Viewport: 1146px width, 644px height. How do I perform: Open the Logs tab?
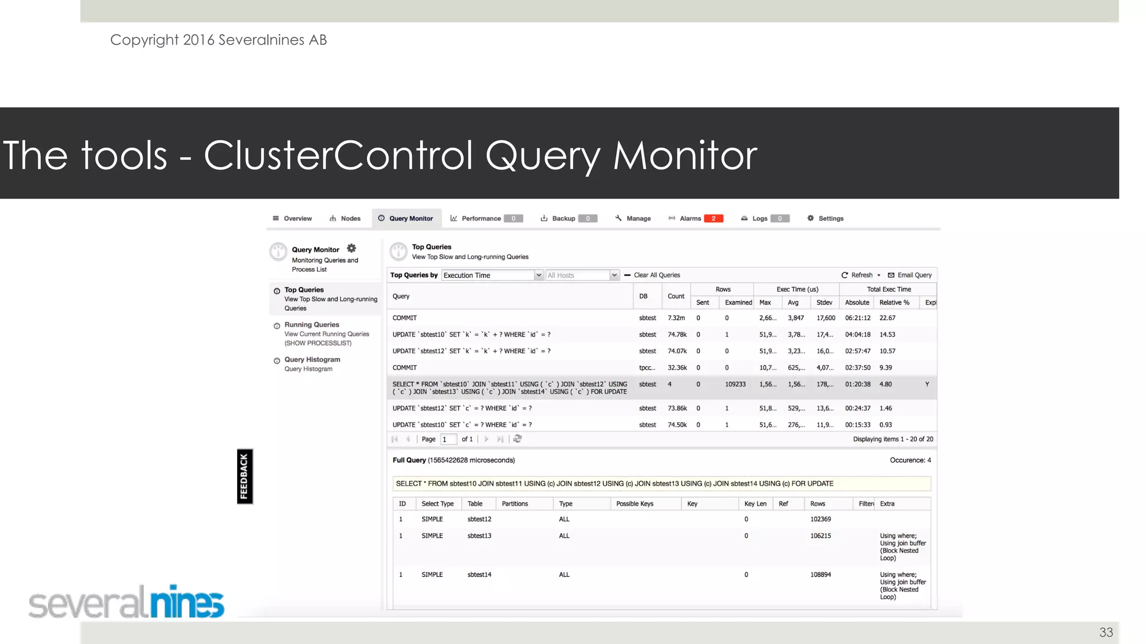tap(765, 219)
